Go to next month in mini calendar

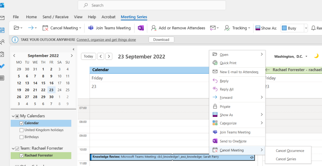coord(72,56)
